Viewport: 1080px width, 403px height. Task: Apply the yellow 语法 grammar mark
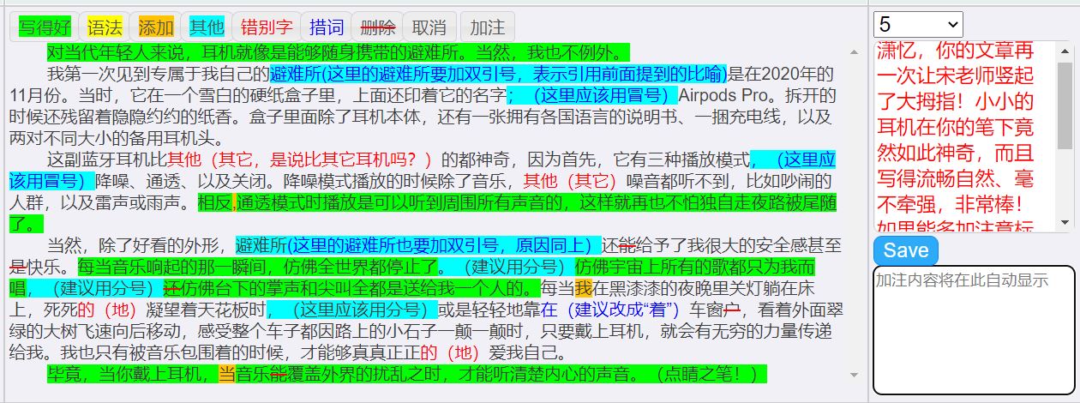(x=105, y=27)
